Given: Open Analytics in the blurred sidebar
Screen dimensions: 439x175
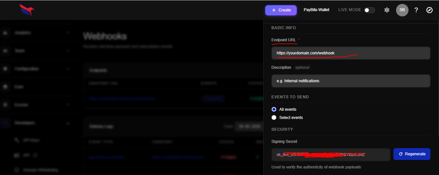Looking at the screenshot, I should (x=23, y=33).
